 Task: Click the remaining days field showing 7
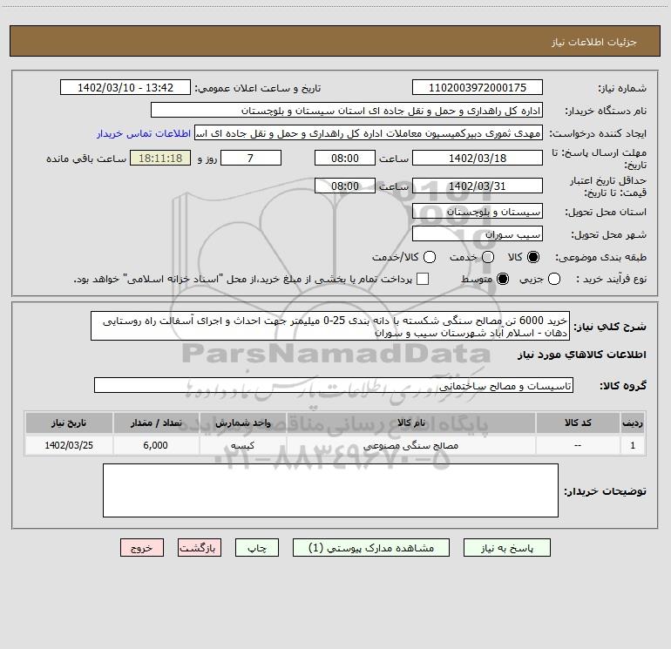(251, 158)
